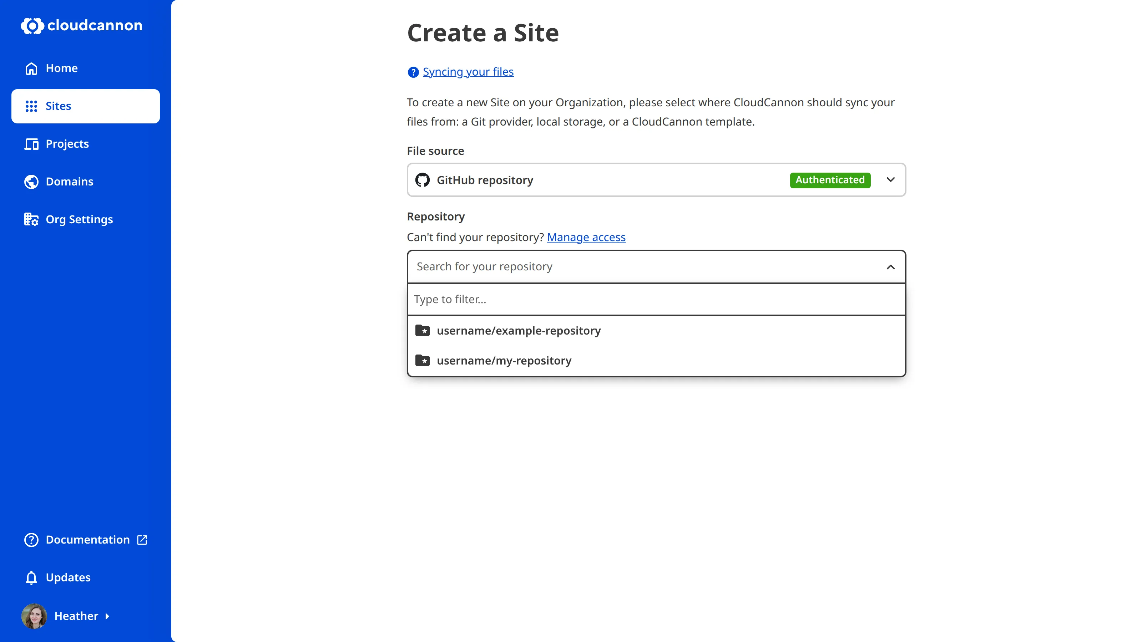Open Updates in sidebar
This screenshot has height=642, width=1142.
[86, 578]
